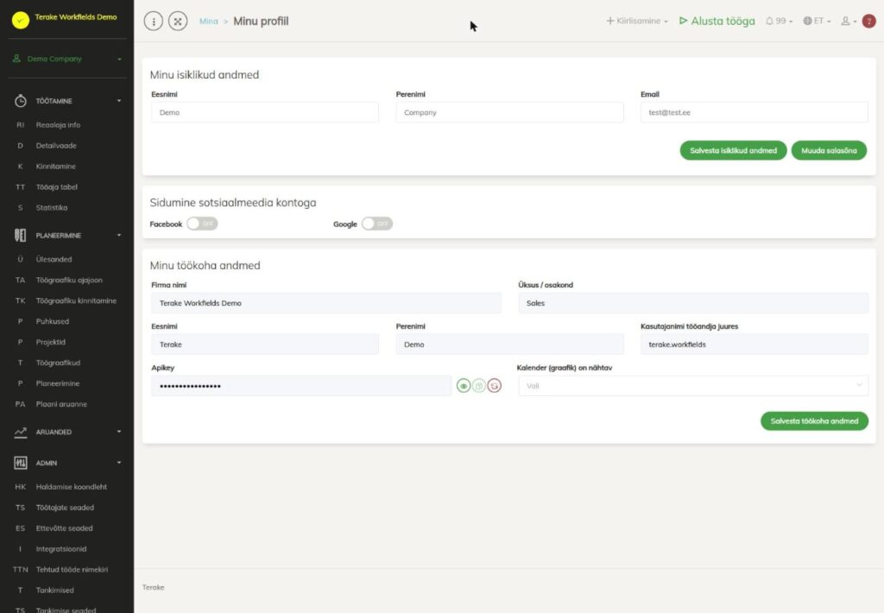Open the Kiirlisamine quick-add dropdown
The image size is (884, 613).
click(637, 21)
